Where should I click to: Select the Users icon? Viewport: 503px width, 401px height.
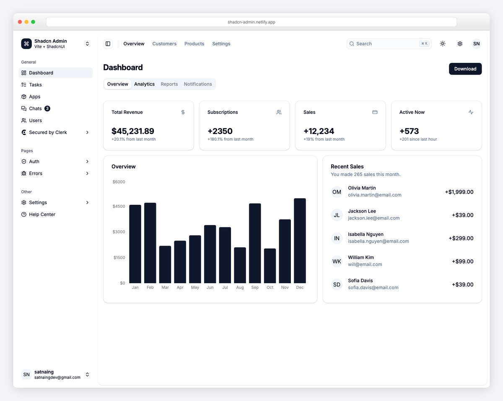pyautogui.click(x=24, y=120)
